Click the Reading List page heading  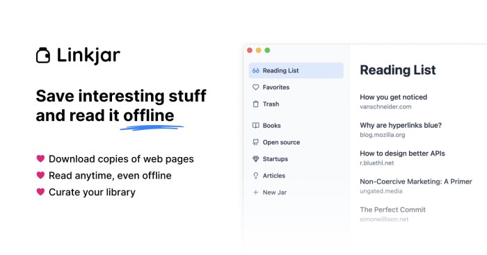pos(397,70)
